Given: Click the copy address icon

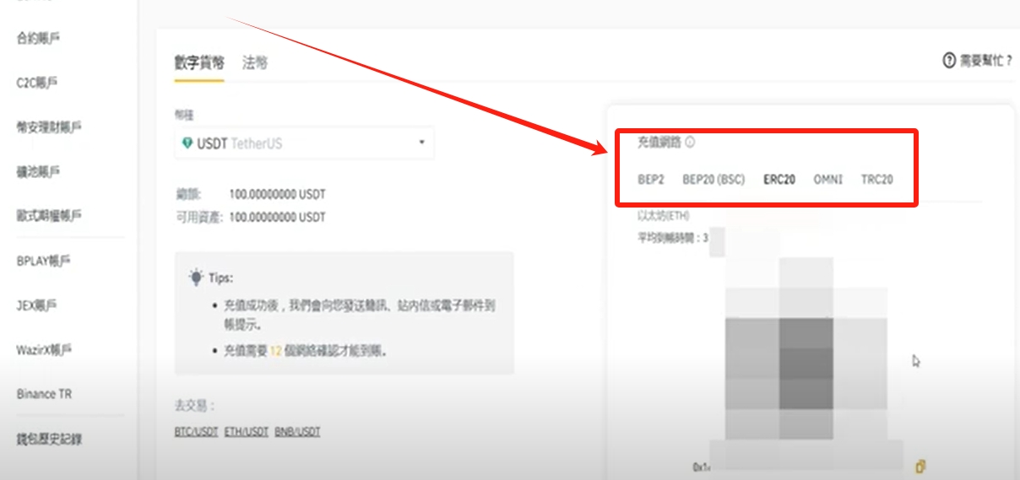Looking at the screenshot, I should pyautogui.click(x=921, y=466).
